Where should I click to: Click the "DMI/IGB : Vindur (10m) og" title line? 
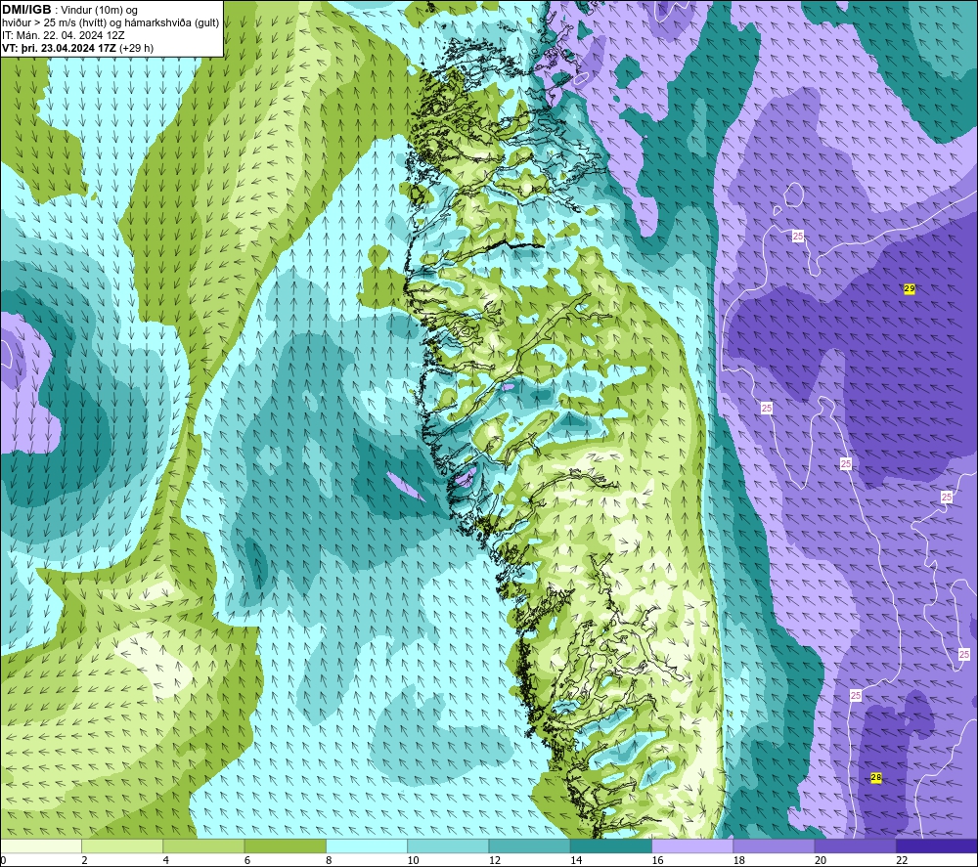[x=69, y=10]
